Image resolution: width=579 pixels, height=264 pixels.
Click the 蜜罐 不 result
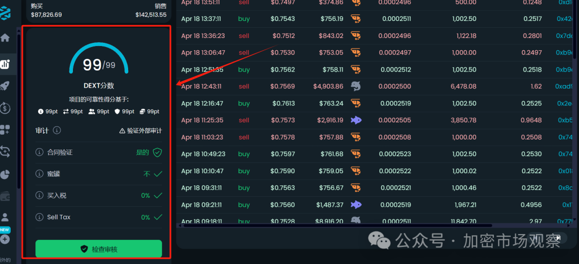click(146, 174)
